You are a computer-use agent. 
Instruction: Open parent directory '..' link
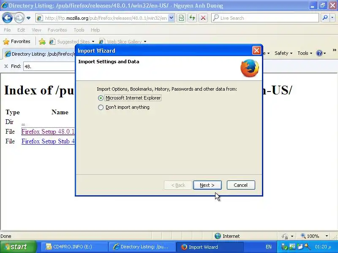(x=23, y=122)
